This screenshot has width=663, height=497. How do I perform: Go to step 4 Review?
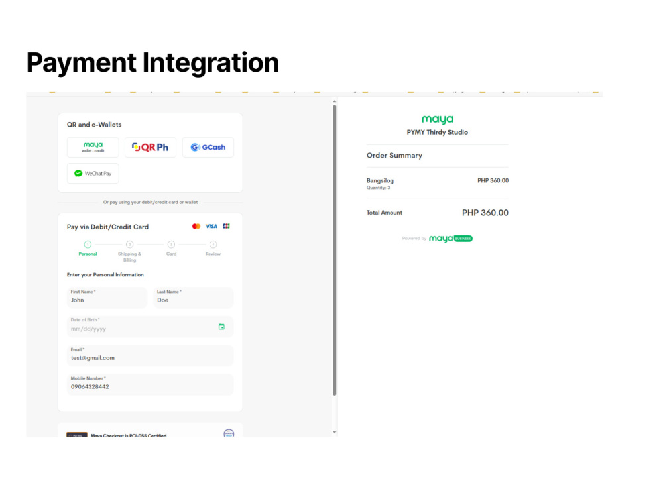213,248
